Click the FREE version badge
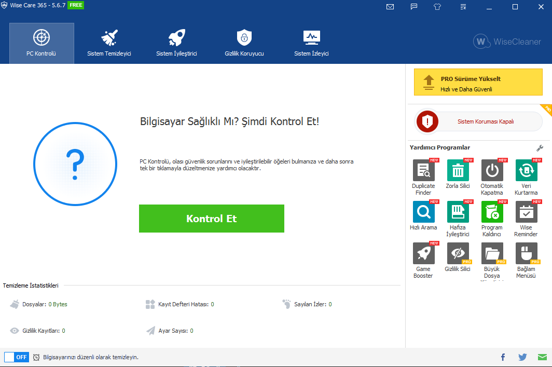Screen dimensions: 552x367 point(76,5)
